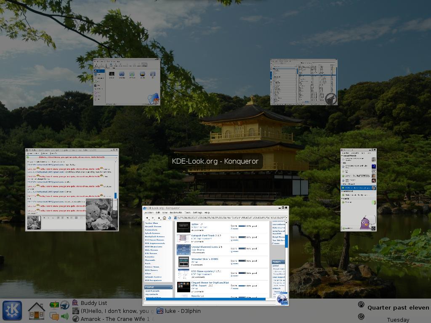Open KDE Improvements category link
The width and height of the screenshot is (431, 323).
point(155,244)
